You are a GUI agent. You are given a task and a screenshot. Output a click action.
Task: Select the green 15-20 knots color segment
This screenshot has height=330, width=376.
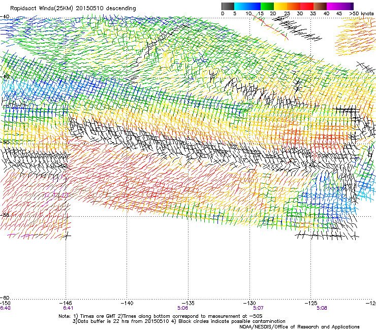pyautogui.click(x=267, y=6)
